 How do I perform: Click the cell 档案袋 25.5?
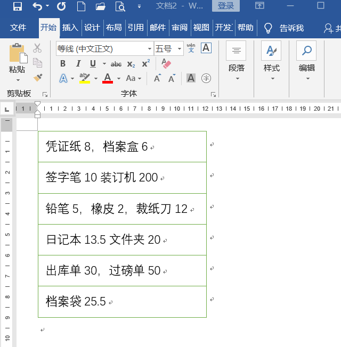pyautogui.click(x=122, y=302)
